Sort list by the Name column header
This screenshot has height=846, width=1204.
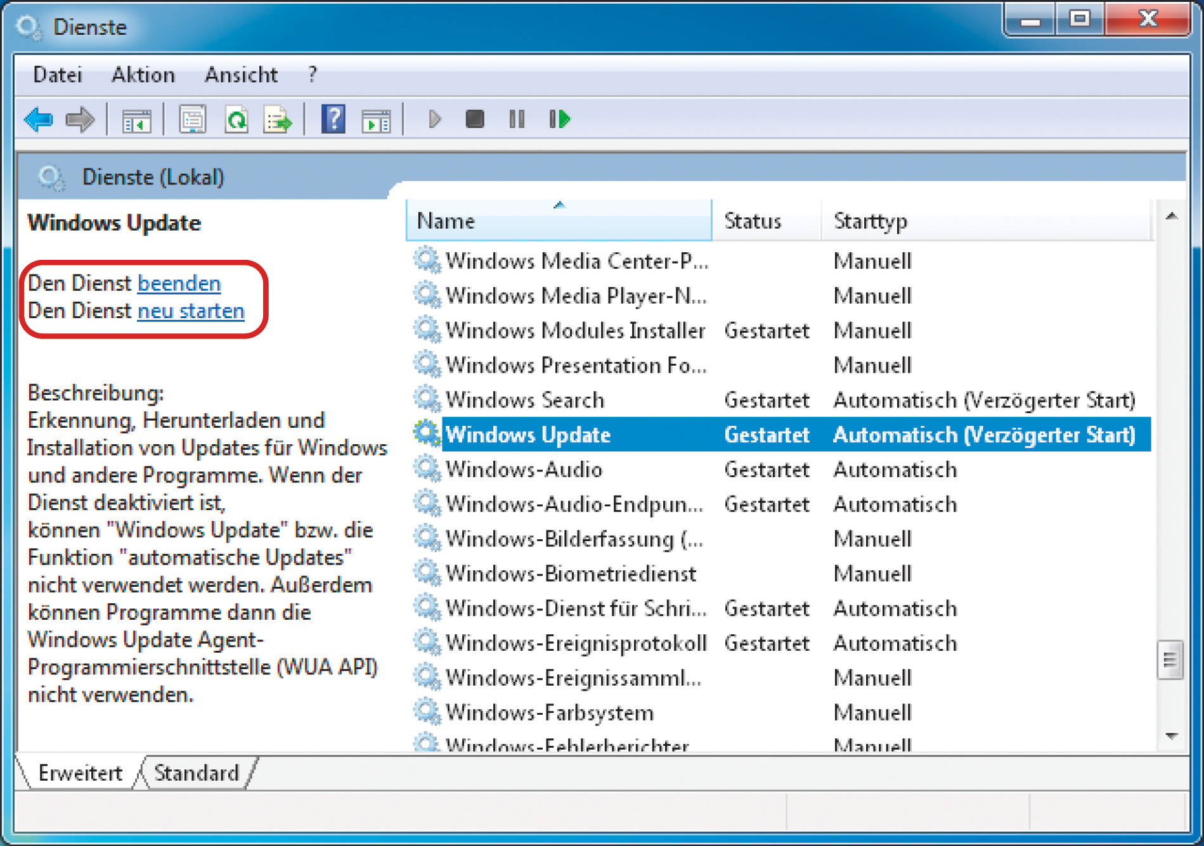point(558,221)
